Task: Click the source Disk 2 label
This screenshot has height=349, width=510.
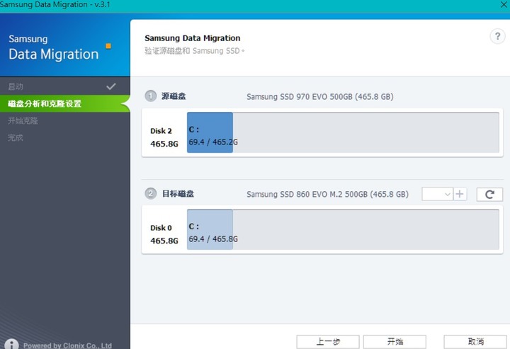Action: [161, 131]
